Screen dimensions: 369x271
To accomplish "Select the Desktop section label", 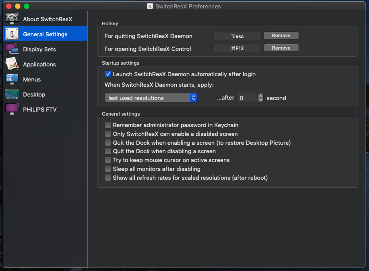I will (x=34, y=95).
